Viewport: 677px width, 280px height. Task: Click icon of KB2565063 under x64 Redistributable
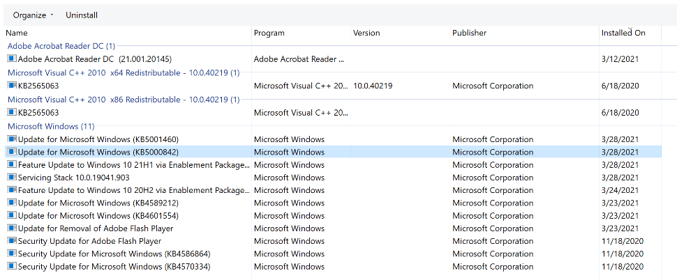(12, 85)
